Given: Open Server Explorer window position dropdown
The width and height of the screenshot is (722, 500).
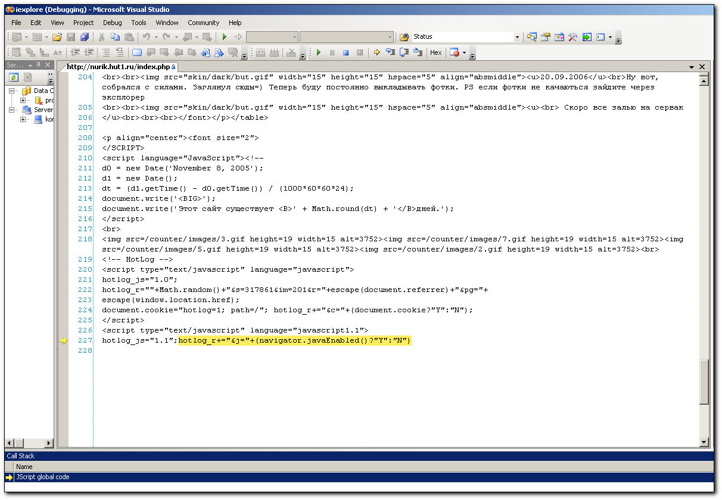Looking at the screenshot, I should (30, 65).
